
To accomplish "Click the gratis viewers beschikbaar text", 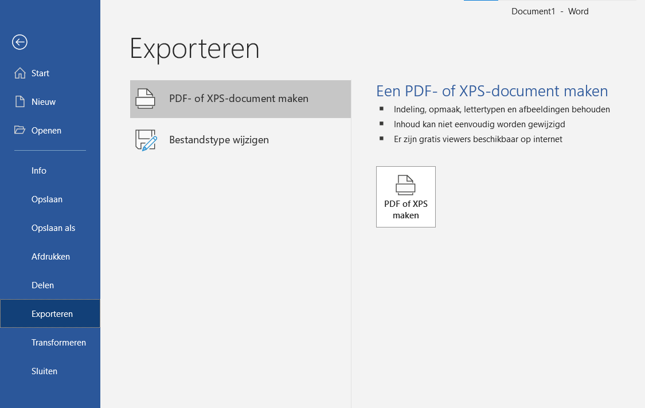I will pyautogui.click(x=478, y=139).
